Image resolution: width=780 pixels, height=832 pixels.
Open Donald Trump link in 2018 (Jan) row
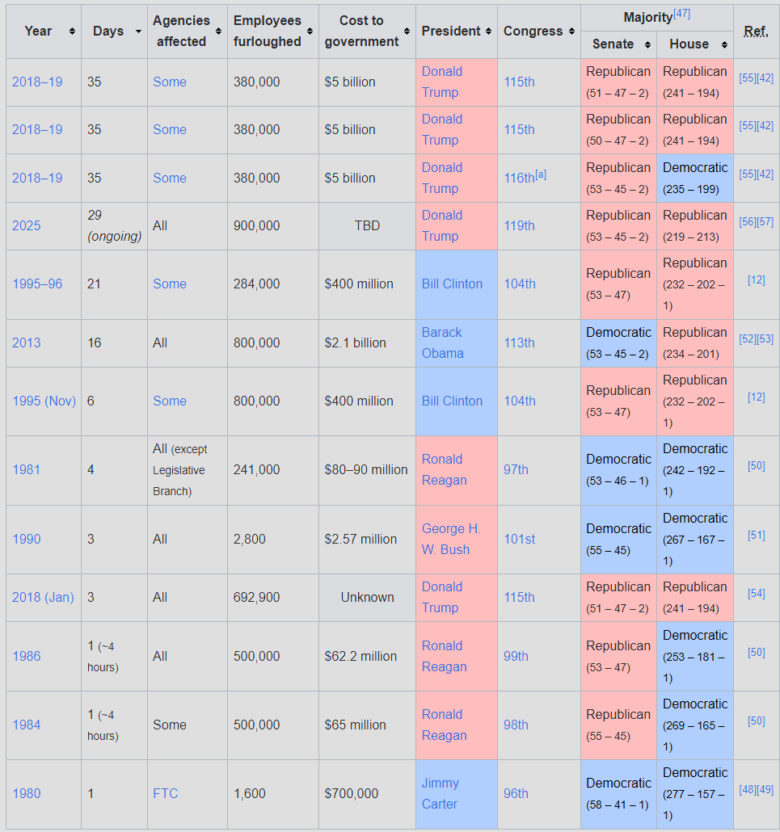click(442, 598)
